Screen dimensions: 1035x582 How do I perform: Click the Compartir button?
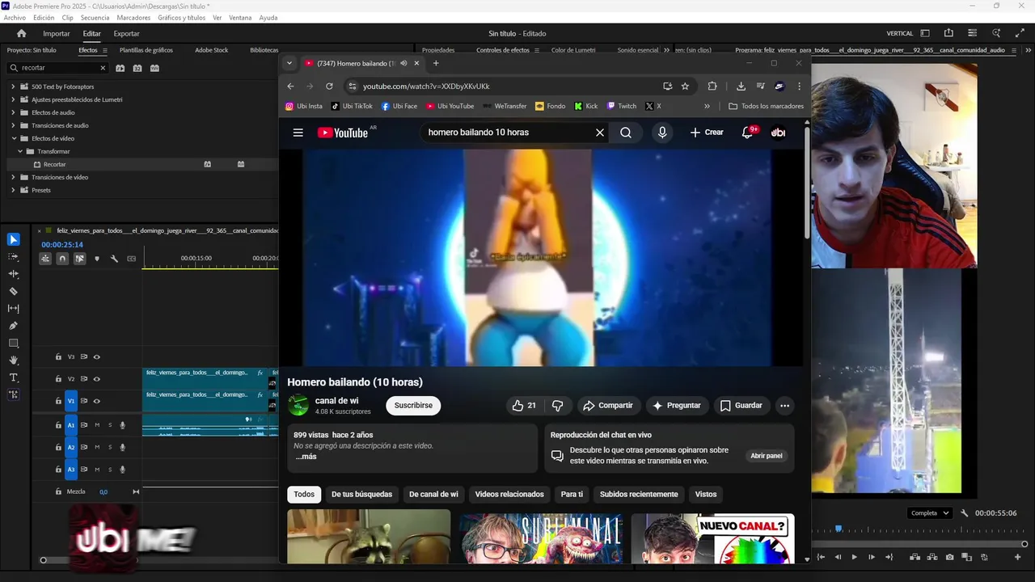pos(607,405)
